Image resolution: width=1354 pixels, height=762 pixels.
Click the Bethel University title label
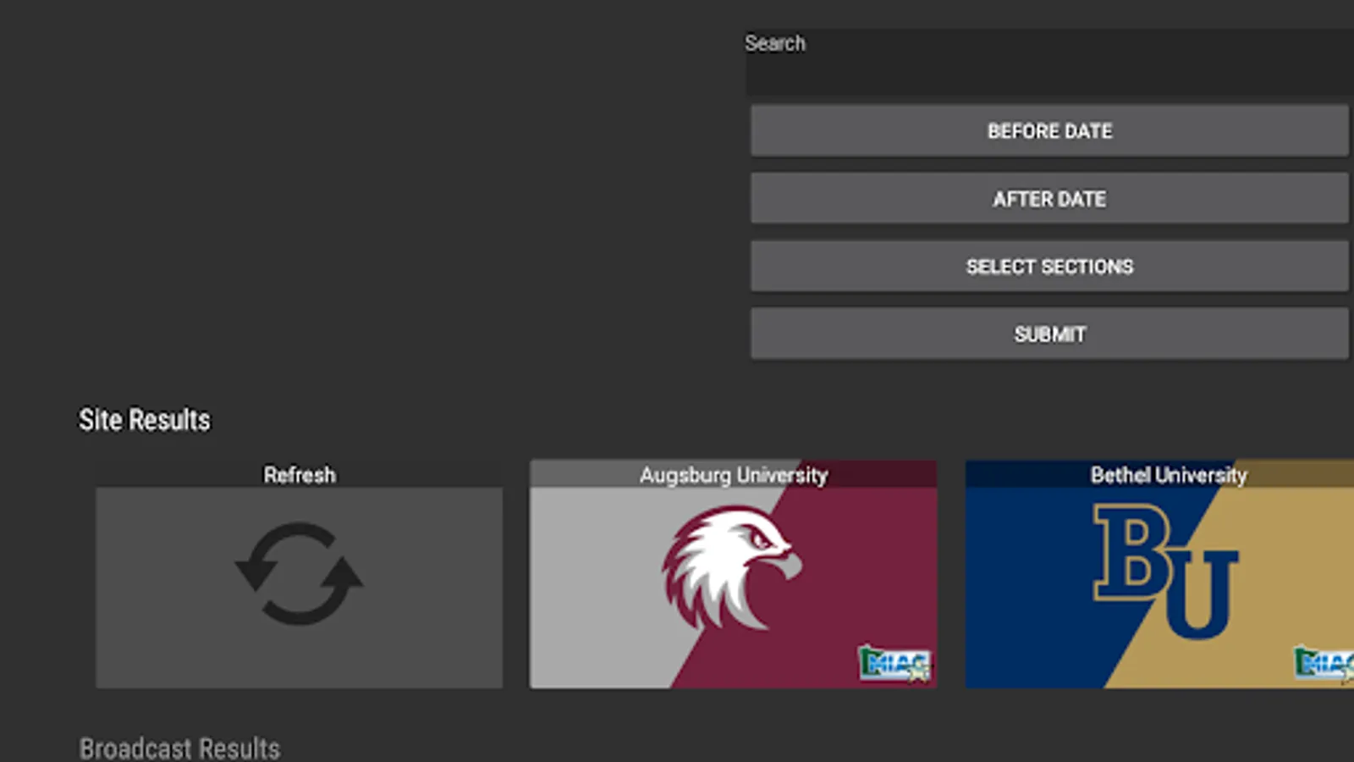pos(1169,475)
